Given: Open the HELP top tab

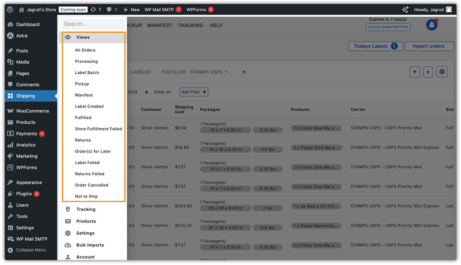Looking at the screenshot, I should click(x=216, y=25).
